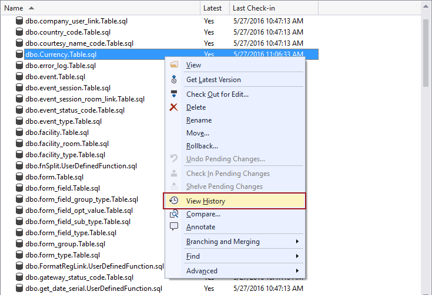Click the Latest column header
The width and height of the screenshot is (432, 295).
point(213,8)
